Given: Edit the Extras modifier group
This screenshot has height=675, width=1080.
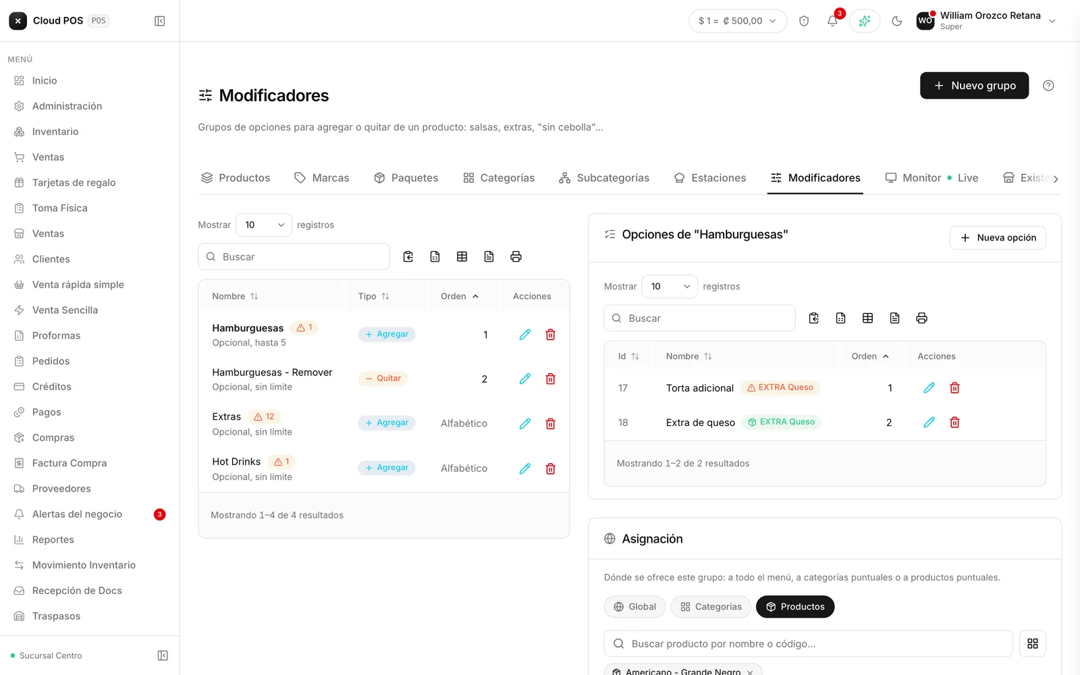Looking at the screenshot, I should [525, 424].
